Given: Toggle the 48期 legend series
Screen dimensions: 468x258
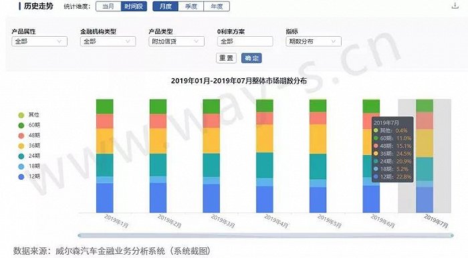Looking at the screenshot, I should click(x=29, y=136).
